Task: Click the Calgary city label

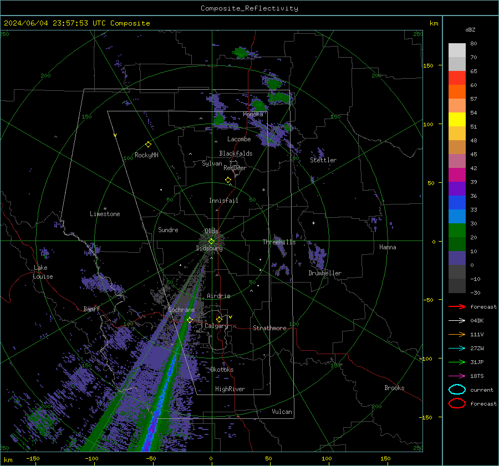Action: point(216,326)
